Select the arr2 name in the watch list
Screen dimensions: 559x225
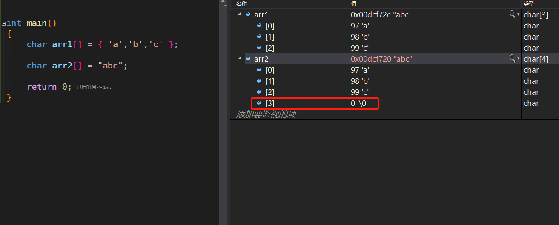(261, 59)
